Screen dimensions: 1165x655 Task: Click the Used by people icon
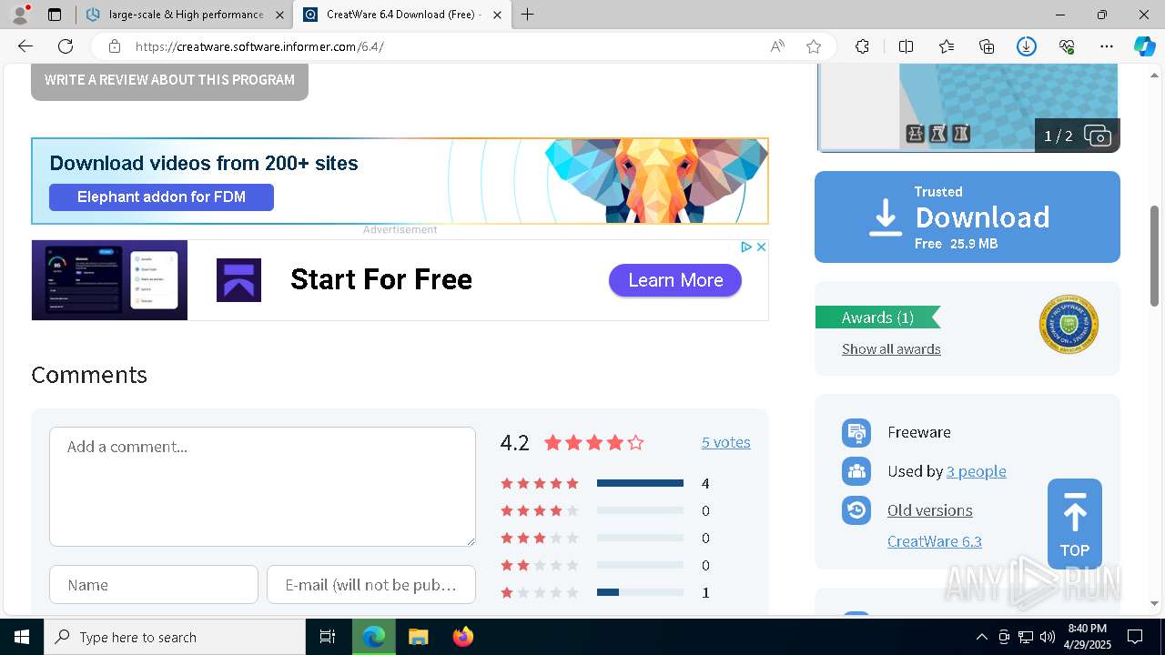(856, 471)
